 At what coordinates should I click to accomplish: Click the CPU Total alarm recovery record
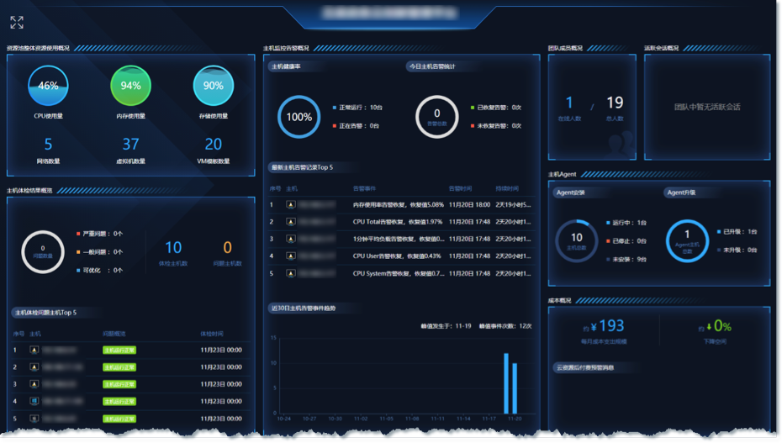tap(398, 222)
